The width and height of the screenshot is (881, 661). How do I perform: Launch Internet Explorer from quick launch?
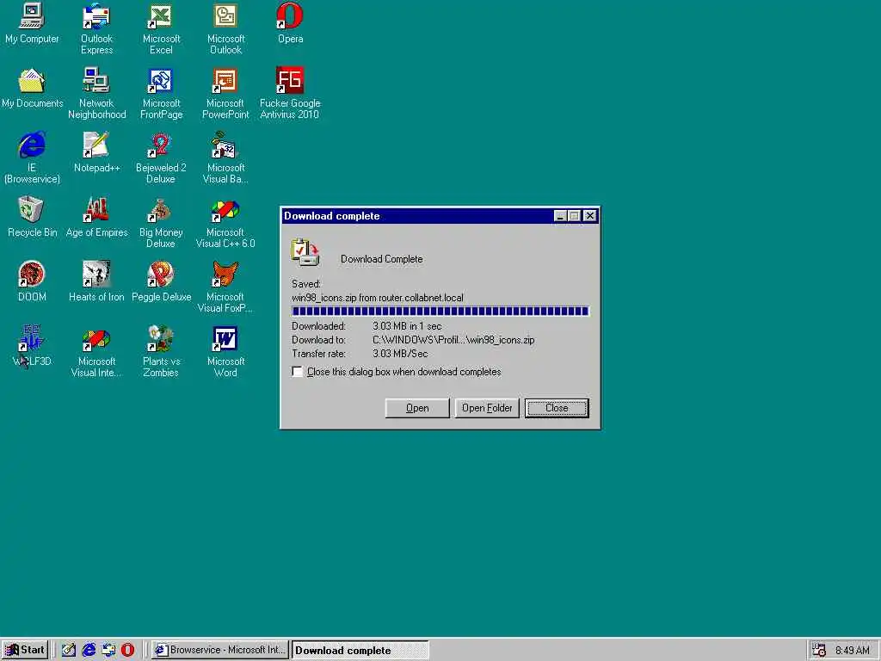(89, 650)
